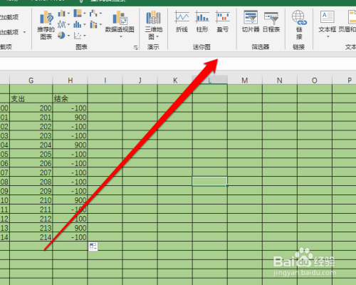Click inside the formula bar

(178, 63)
